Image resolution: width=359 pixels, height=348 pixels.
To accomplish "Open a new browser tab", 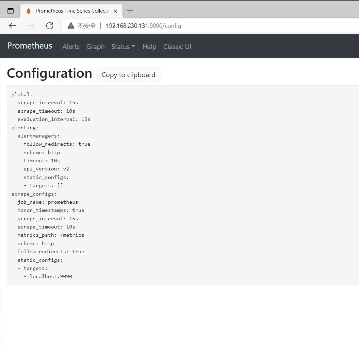I will 130,11.
